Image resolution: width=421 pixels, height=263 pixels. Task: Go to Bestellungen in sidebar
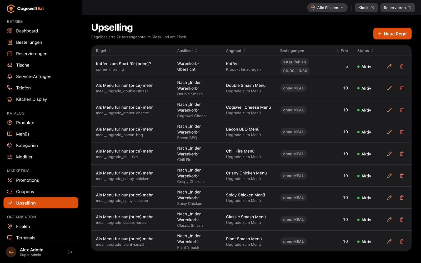point(41,42)
